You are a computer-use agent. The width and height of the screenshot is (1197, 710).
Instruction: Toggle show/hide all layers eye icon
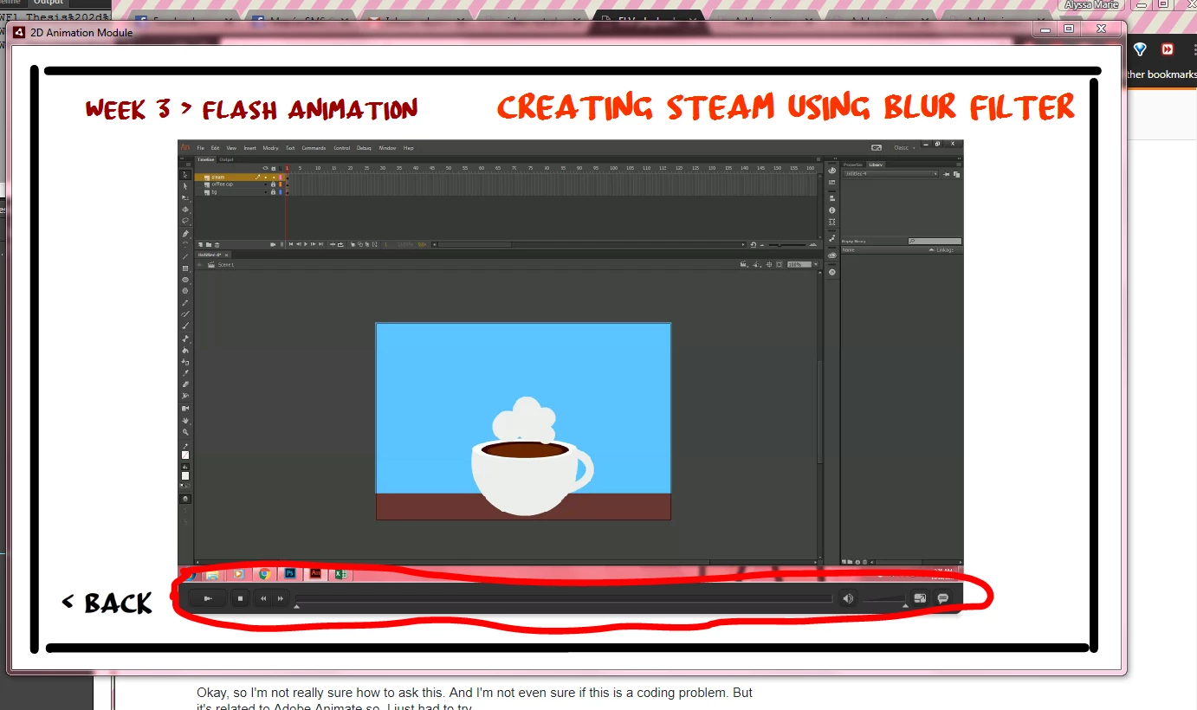266,168
